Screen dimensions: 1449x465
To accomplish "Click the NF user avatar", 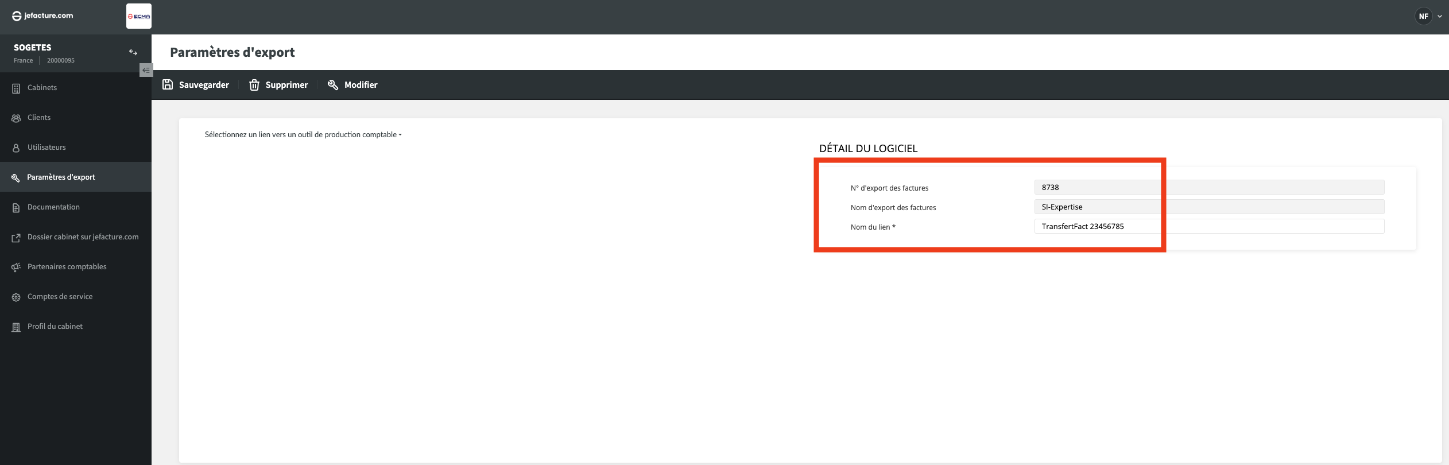I will 1424,16.
